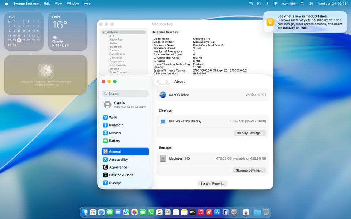Select Displays in the settings sidebar
This screenshot has height=219, width=351.
tap(125, 183)
